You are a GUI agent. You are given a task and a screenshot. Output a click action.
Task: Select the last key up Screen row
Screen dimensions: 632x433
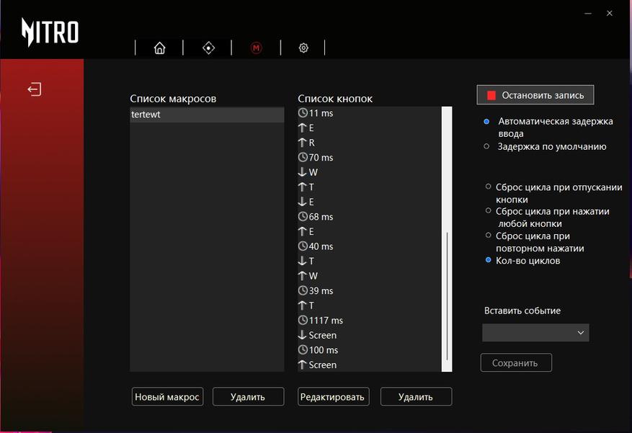click(370, 365)
